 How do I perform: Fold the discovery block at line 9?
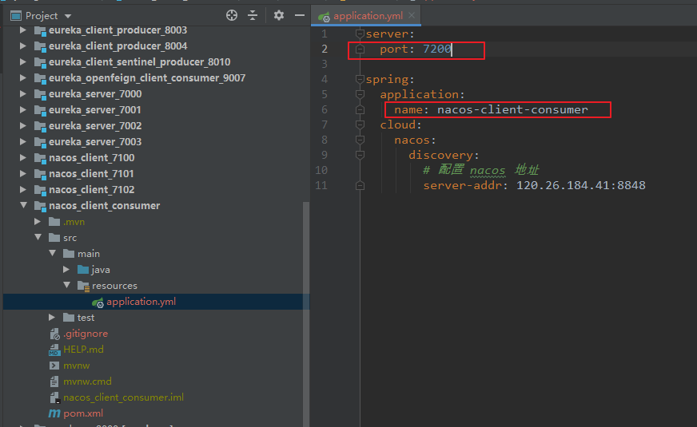[360, 155]
